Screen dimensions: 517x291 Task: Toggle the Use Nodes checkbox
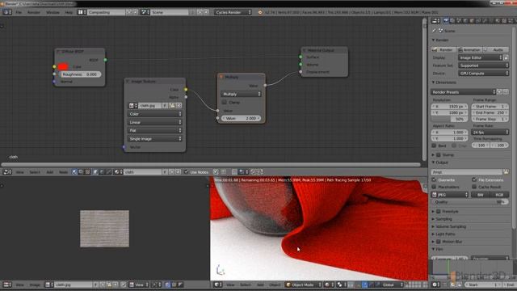click(x=186, y=172)
